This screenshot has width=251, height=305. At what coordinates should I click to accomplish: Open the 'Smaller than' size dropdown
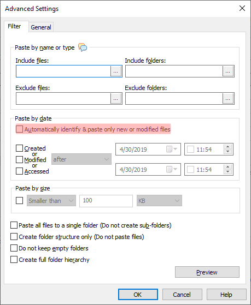tap(51, 201)
